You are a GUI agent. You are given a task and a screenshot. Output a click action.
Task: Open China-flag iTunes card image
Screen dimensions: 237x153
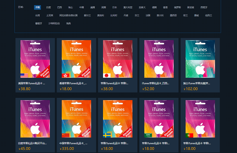tap(76, 119)
